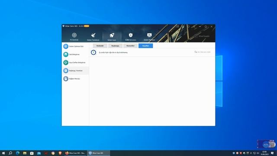Switch to the Başlangıç tab
This screenshot has height=156, width=277.
point(115,46)
